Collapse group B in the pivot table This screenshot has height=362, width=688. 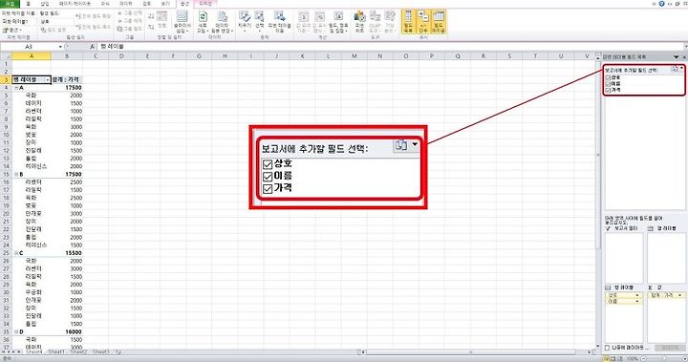(x=16, y=174)
